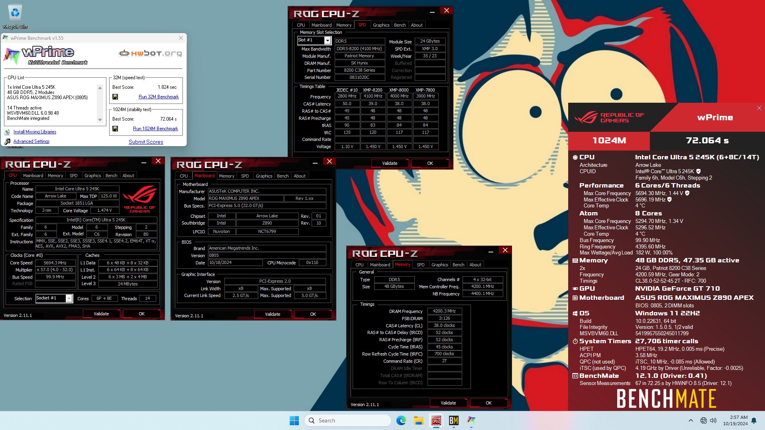Click Validate in the CPU-Z Memory window

448,403
